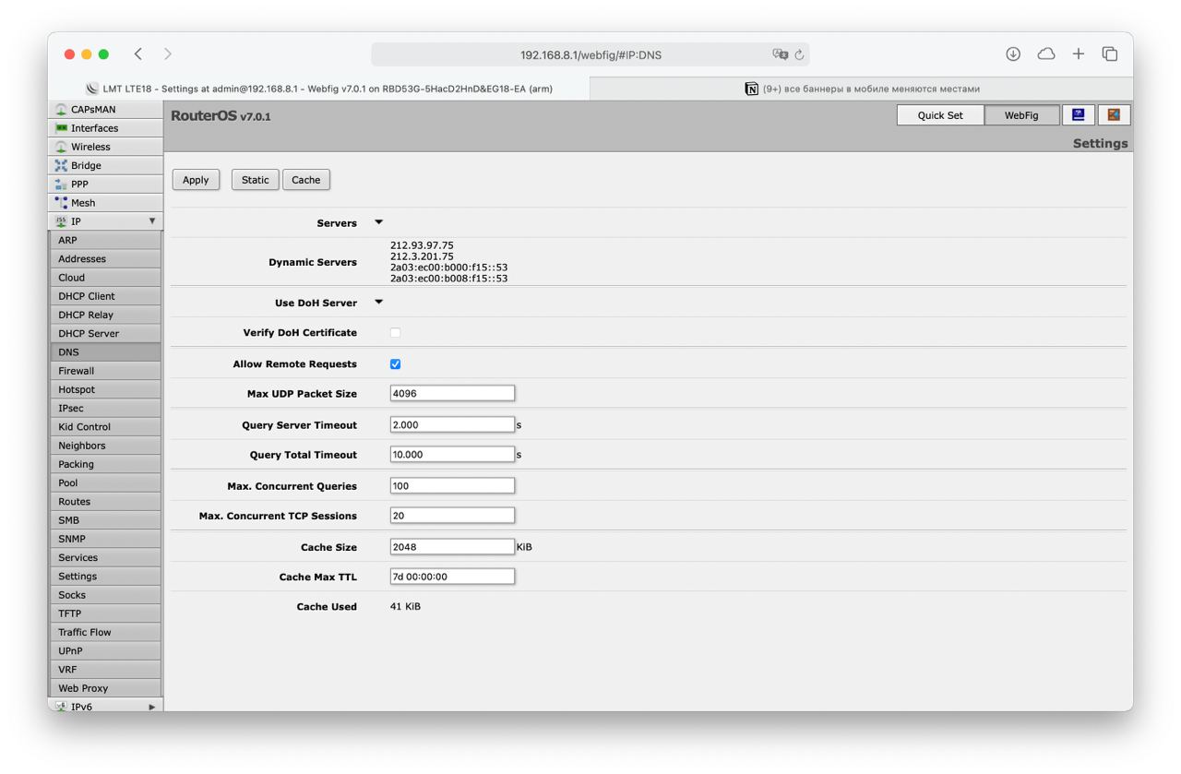The image size is (1181, 774).
Task: Click the Cache Used value 41 KiB
Action: (405, 606)
